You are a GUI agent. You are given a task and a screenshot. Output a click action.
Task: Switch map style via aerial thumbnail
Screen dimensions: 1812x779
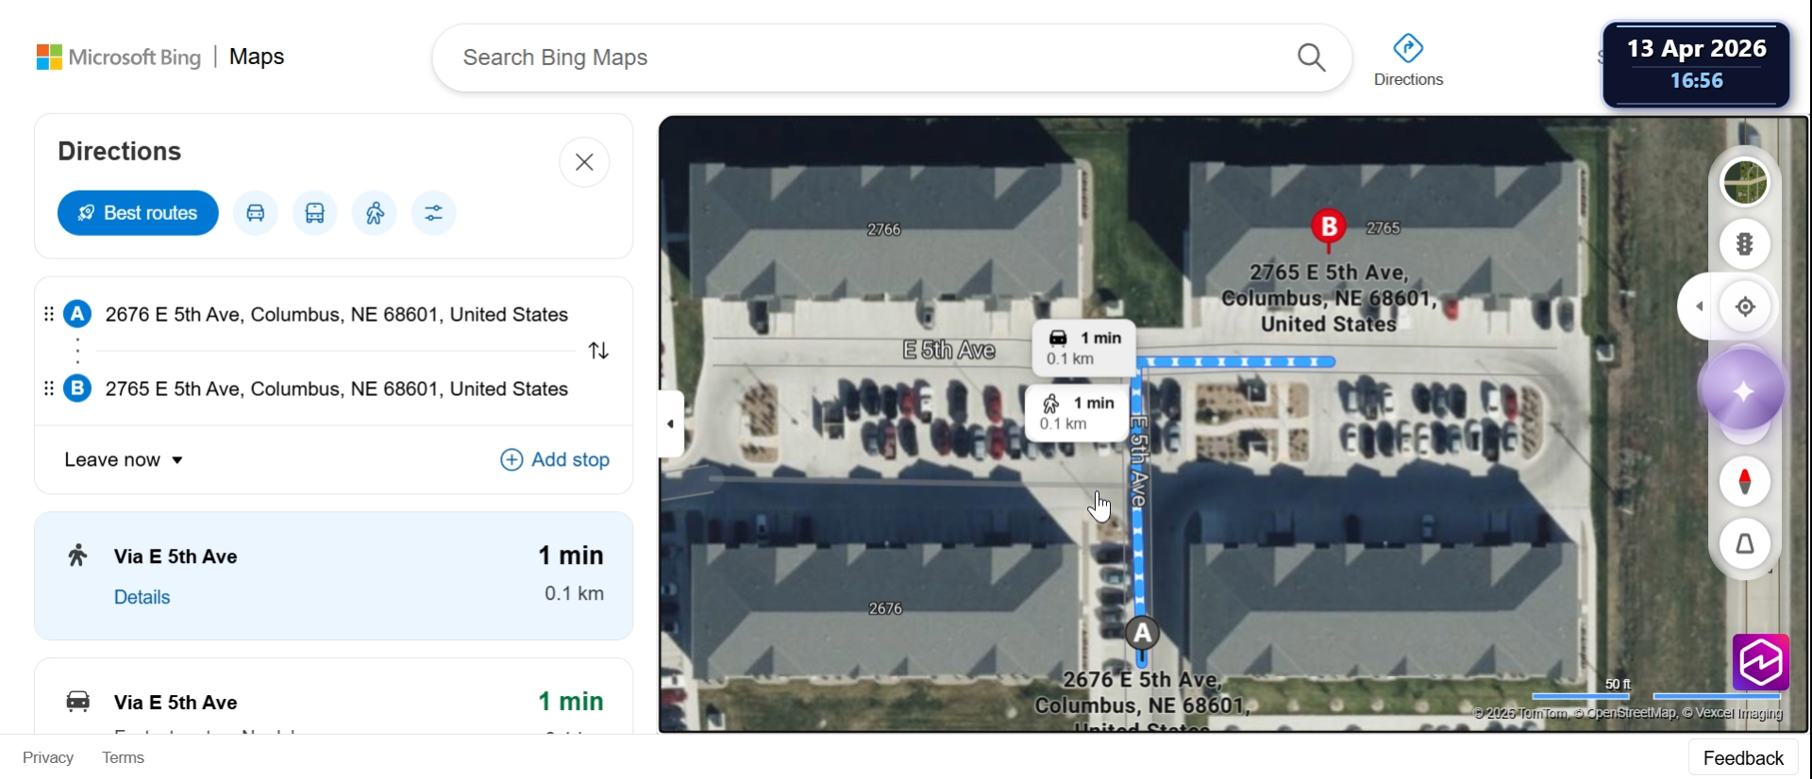pos(1745,182)
